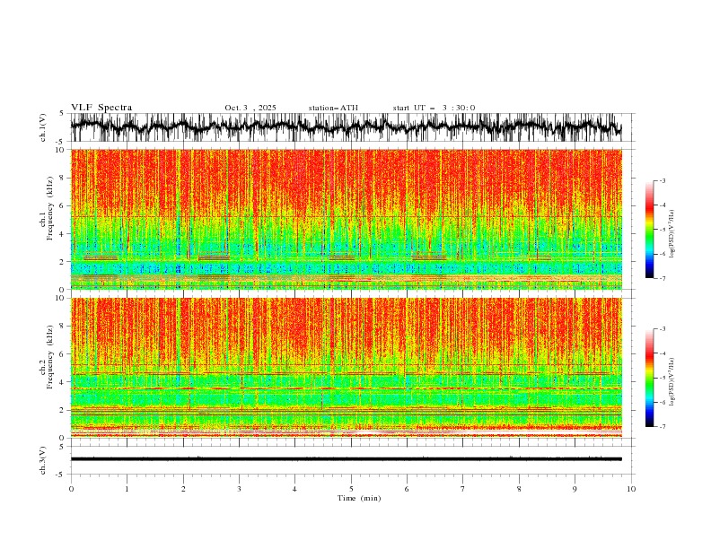
Task: Click time axis tick label "5"
Action: [351, 489]
